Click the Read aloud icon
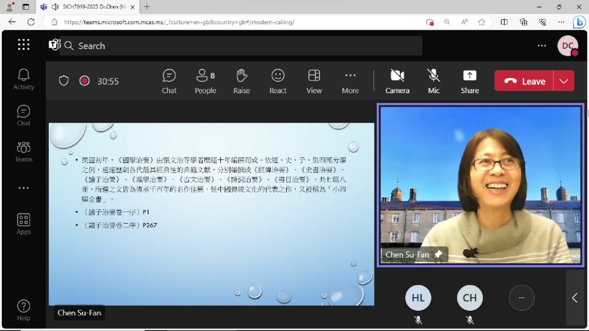The width and height of the screenshot is (589, 331). pos(464,22)
